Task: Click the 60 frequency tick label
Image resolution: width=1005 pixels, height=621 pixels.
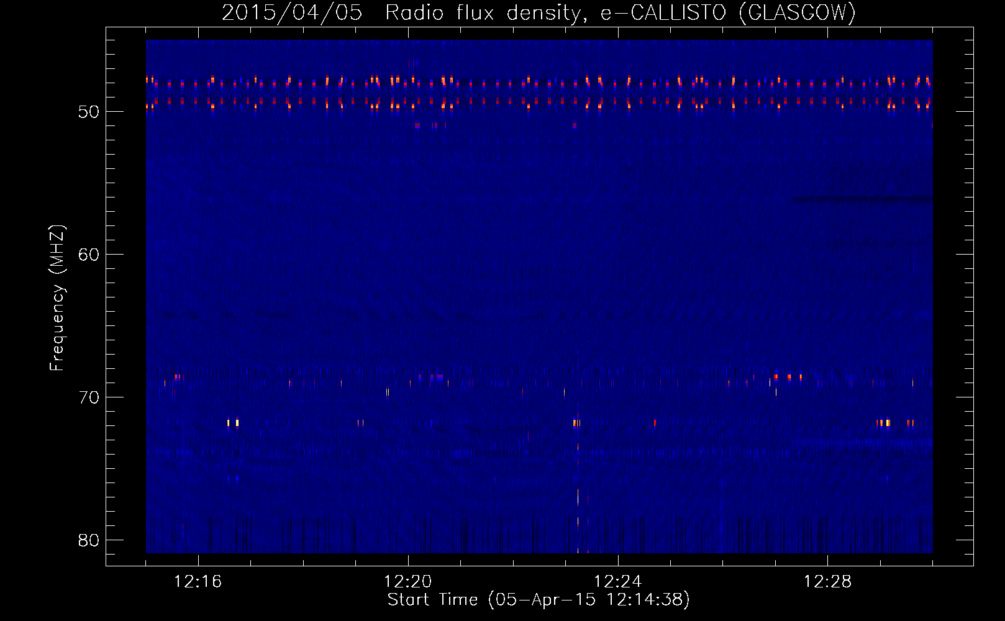Action: click(x=89, y=255)
